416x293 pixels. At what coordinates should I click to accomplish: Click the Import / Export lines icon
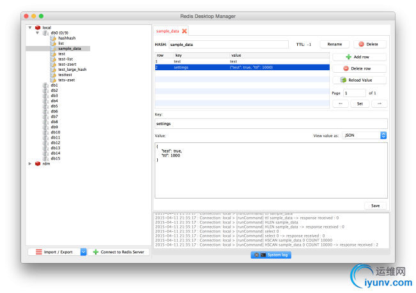pos(39,252)
